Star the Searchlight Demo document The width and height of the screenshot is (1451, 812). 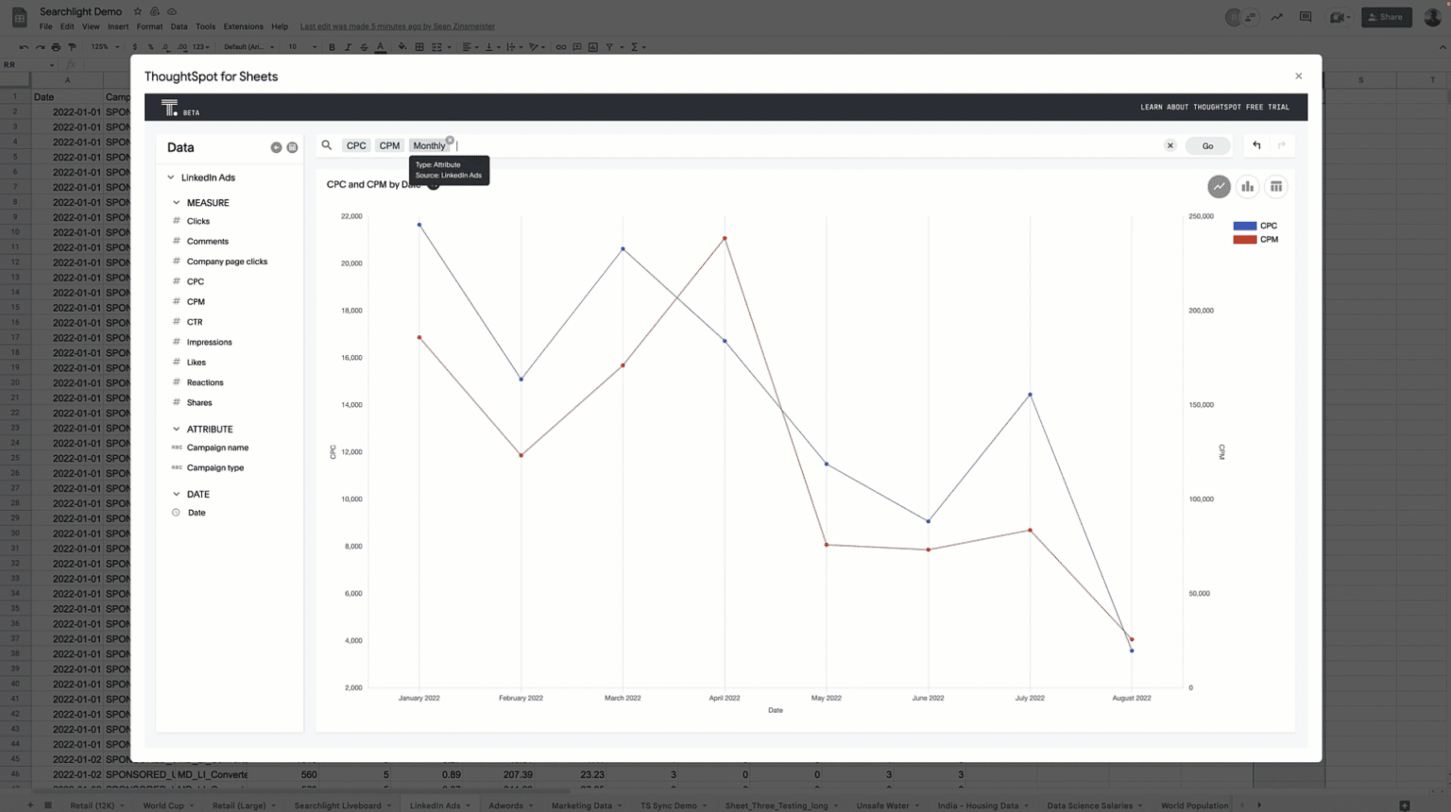point(138,11)
